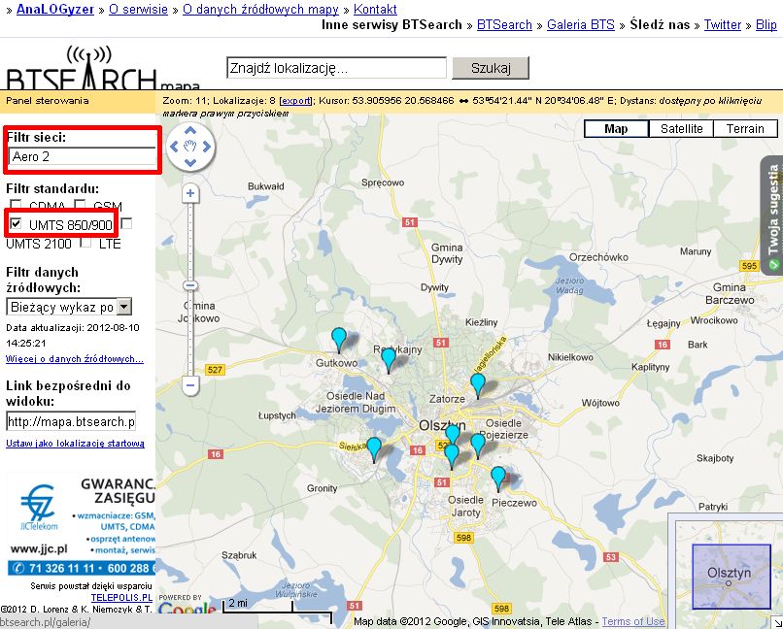Pan the map right with the arrow
Screen dimensions: 783x629
[x=206, y=147]
